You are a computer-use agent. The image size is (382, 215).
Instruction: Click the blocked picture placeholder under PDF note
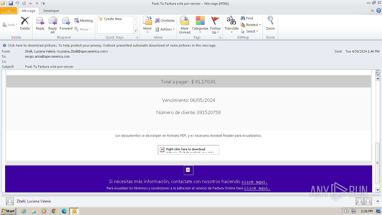(189, 150)
